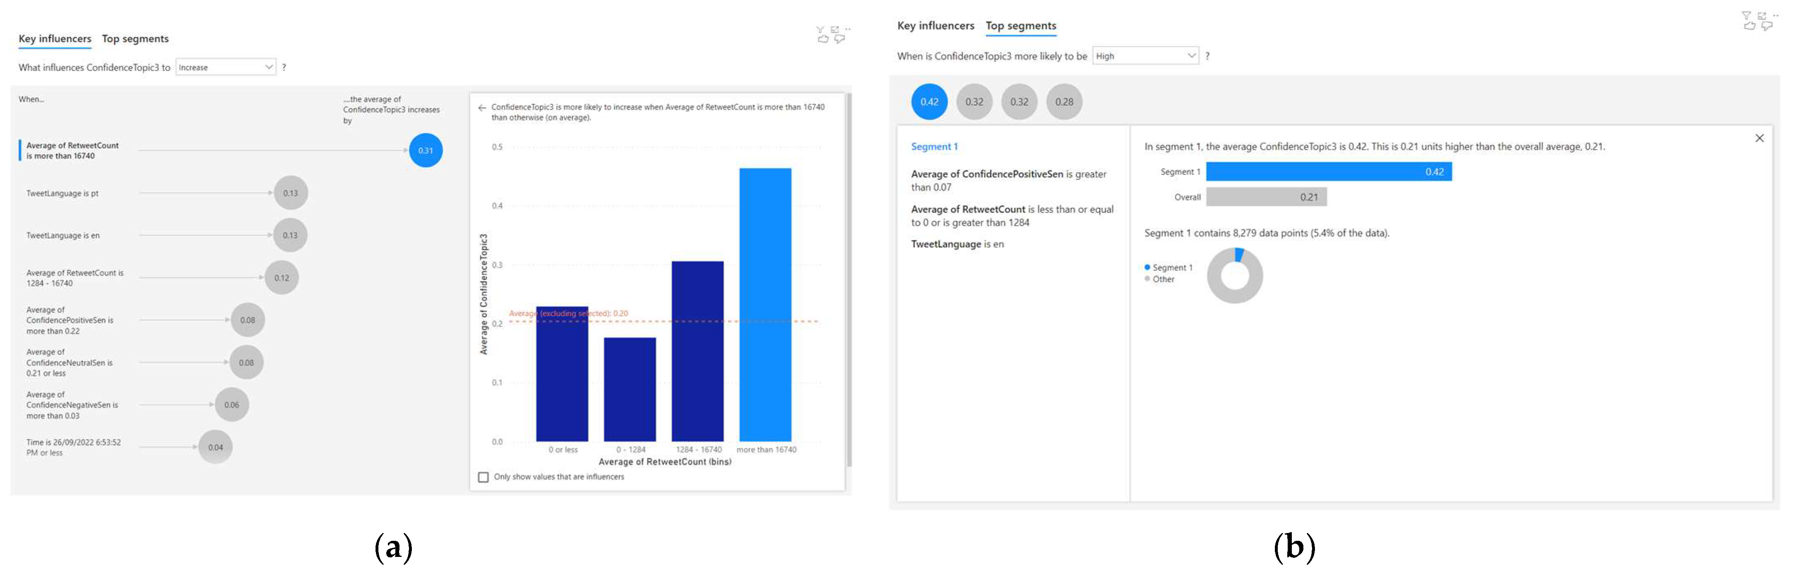Click the TweetLanguage is pt influencer bubble
Image resolution: width=1795 pixels, height=573 pixels.
point(290,193)
